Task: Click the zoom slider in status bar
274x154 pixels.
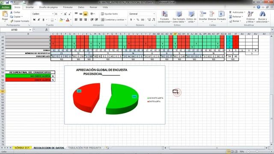Action: (x=257, y=151)
